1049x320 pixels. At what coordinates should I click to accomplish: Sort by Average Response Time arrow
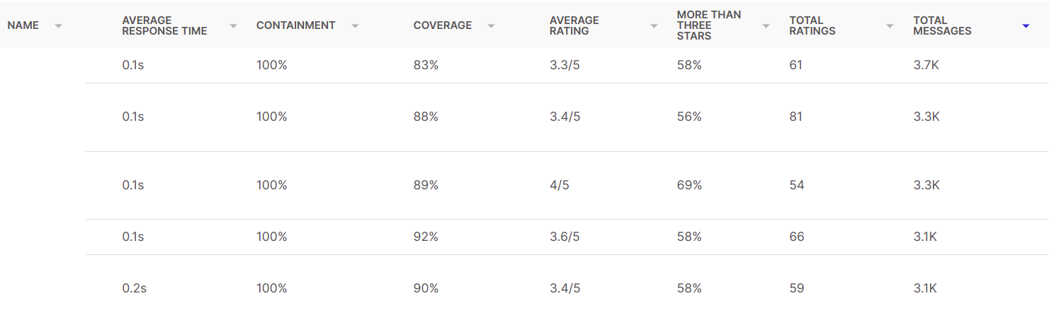tap(233, 26)
